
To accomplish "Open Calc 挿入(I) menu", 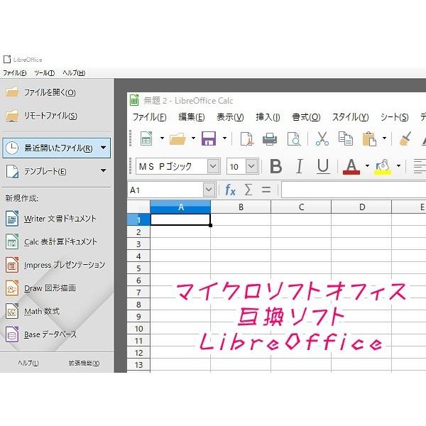I will 268,117.
